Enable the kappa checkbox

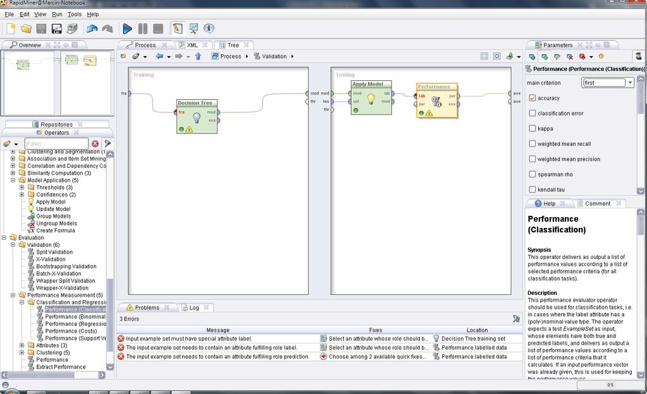pyautogui.click(x=533, y=129)
